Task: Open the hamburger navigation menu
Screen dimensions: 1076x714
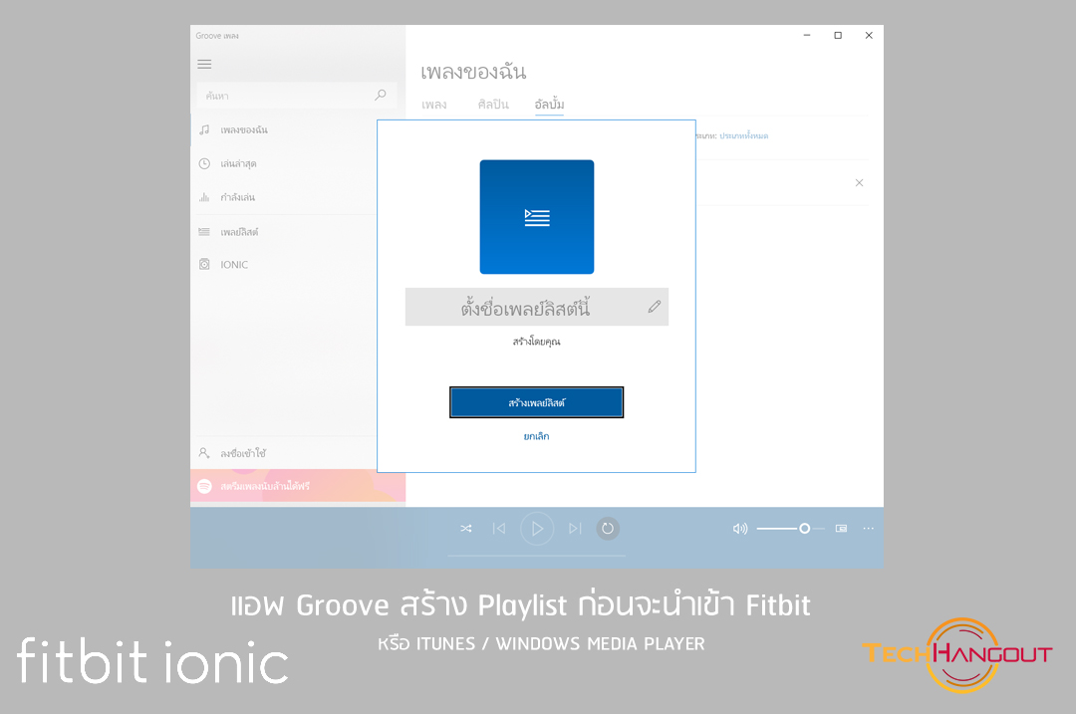Action: tap(204, 64)
